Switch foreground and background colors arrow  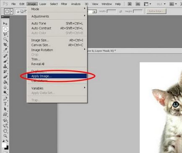(7, 141)
